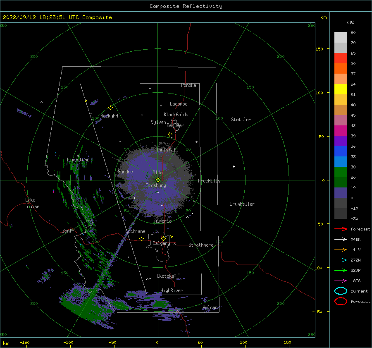Pick the red 65 dBZ swatch
This screenshot has width=372, height=348.
(x=341, y=58)
